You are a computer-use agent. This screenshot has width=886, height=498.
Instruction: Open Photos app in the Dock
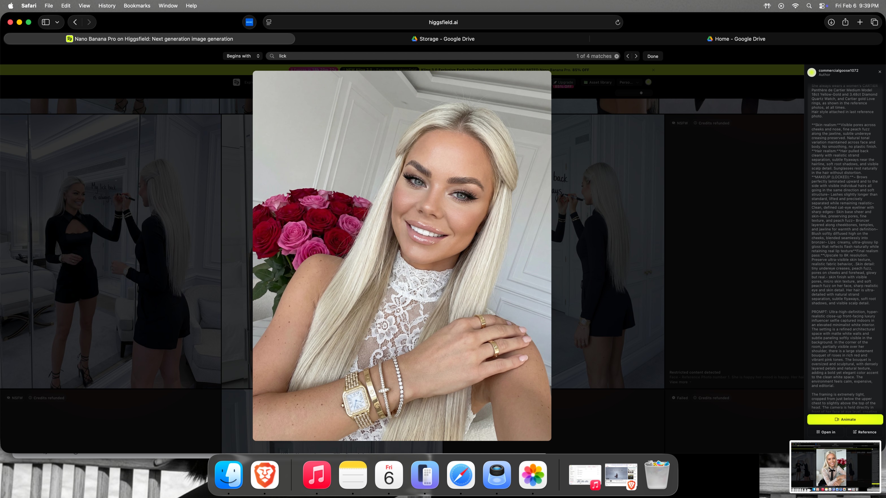(x=533, y=475)
